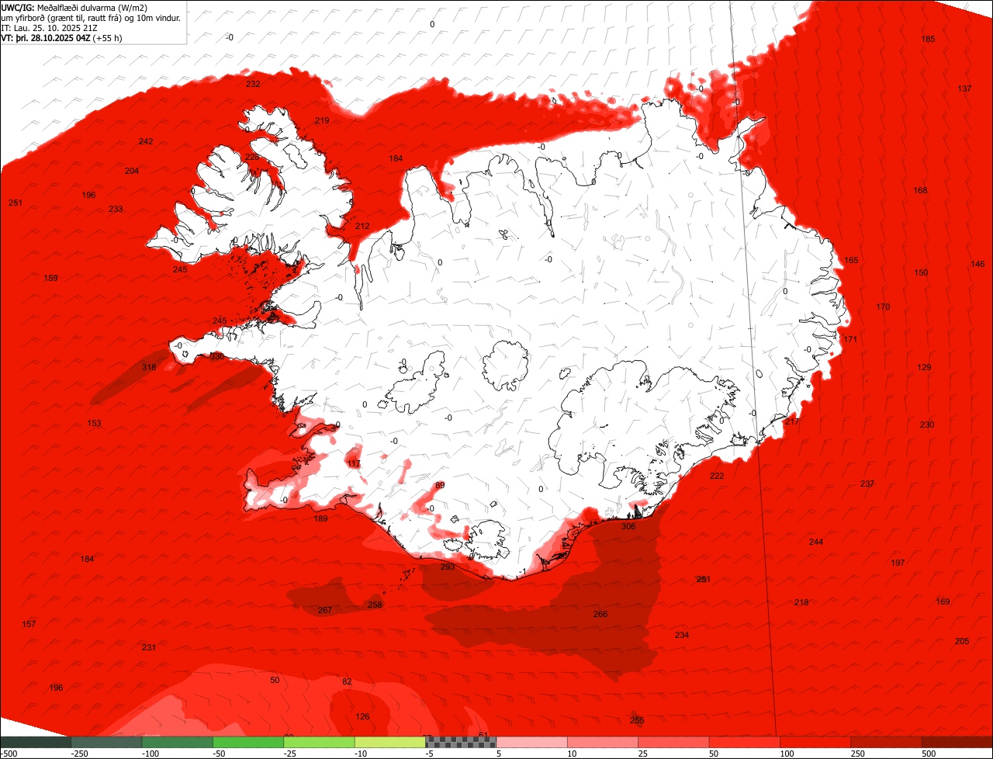Click the -50 to -25 bright green swatch

coord(248,742)
